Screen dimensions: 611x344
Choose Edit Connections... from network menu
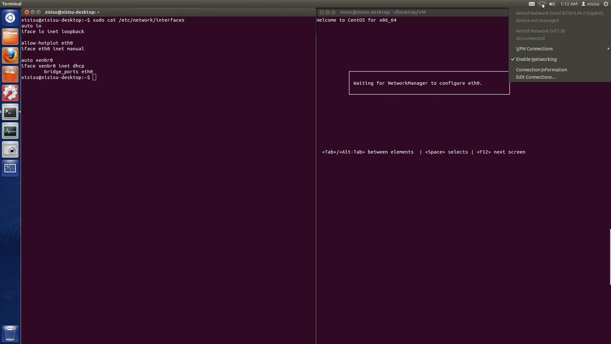(536, 77)
